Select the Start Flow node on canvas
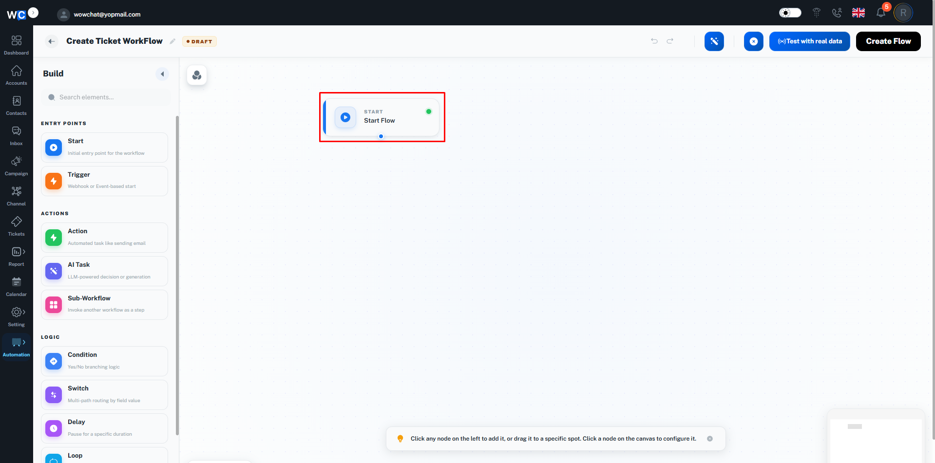 coord(382,117)
